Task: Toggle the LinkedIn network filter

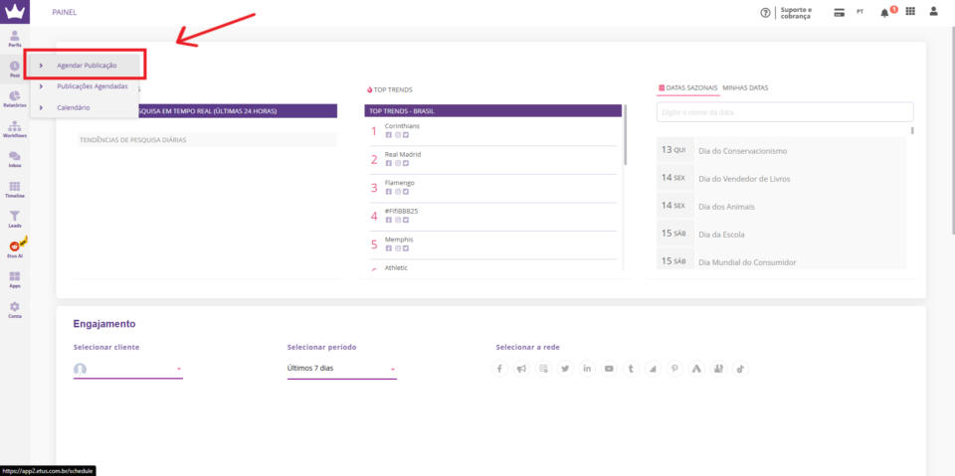Action: (x=587, y=369)
